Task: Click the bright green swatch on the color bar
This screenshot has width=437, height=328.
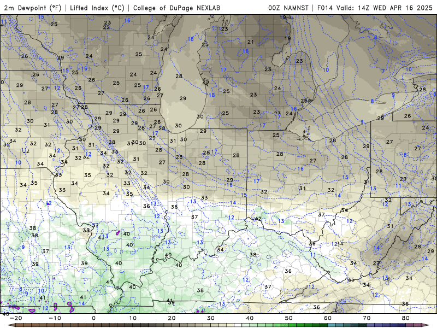Action: pyautogui.click(x=292, y=325)
